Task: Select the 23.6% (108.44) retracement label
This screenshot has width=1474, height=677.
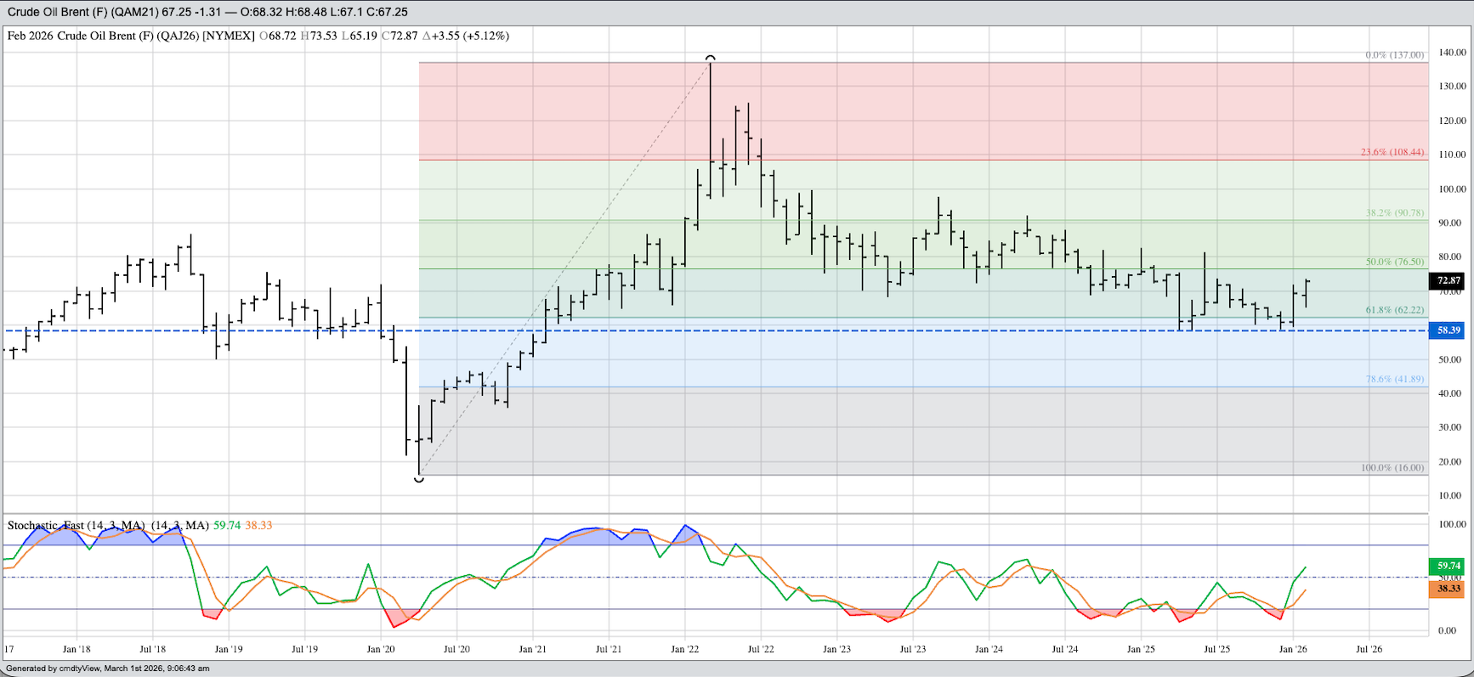Action: click(x=1392, y=153)
